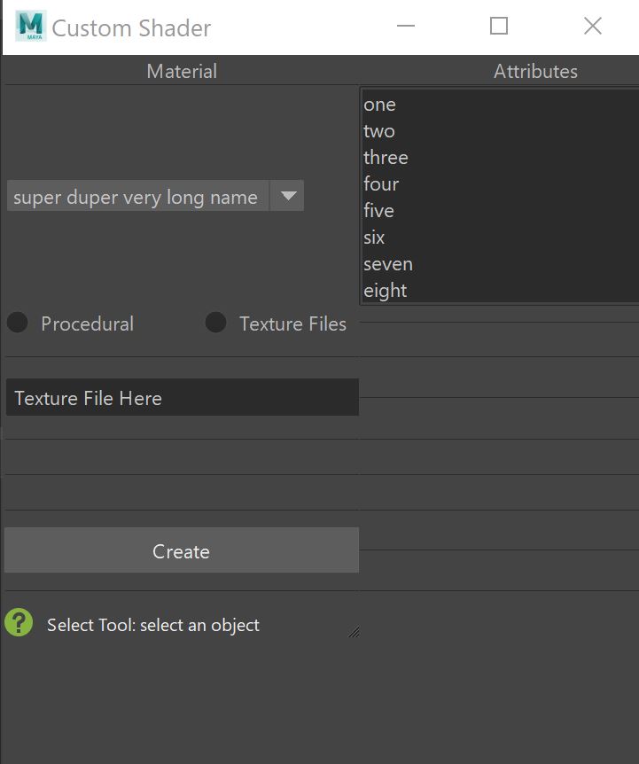Click into the Texture File Here field
Screen dimensions: 639x764
click(x=182, y=398)
